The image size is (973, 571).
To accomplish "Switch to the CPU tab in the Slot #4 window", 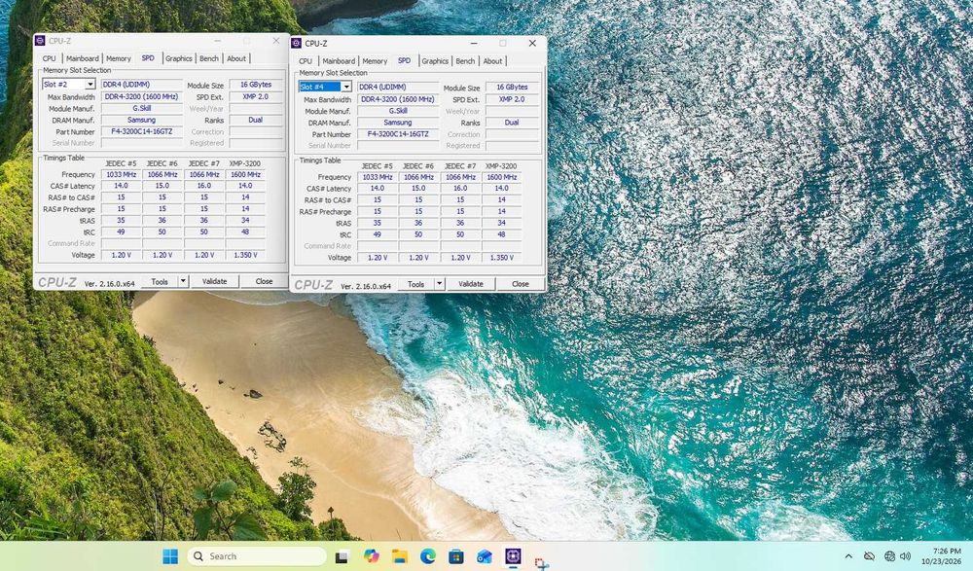I will click(x=306, y=61).
